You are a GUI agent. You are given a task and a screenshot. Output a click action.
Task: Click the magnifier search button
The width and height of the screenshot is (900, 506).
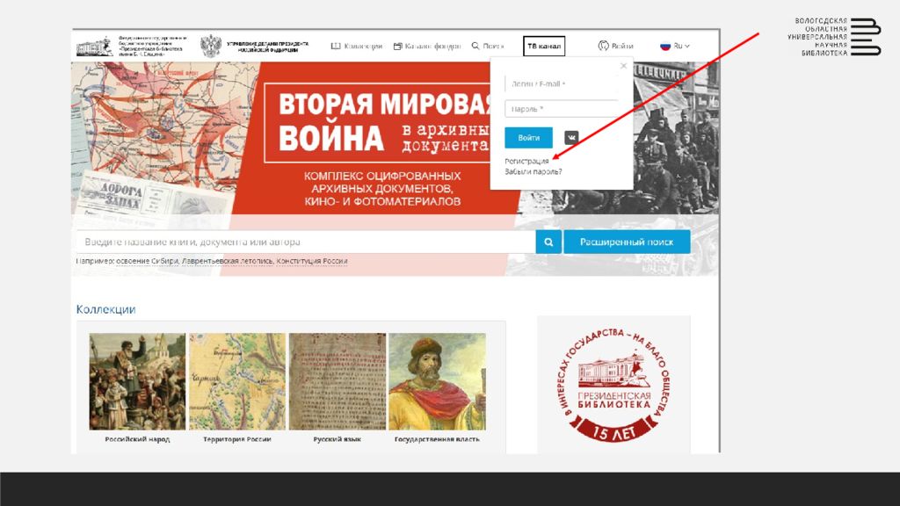(x=548, y=242)
